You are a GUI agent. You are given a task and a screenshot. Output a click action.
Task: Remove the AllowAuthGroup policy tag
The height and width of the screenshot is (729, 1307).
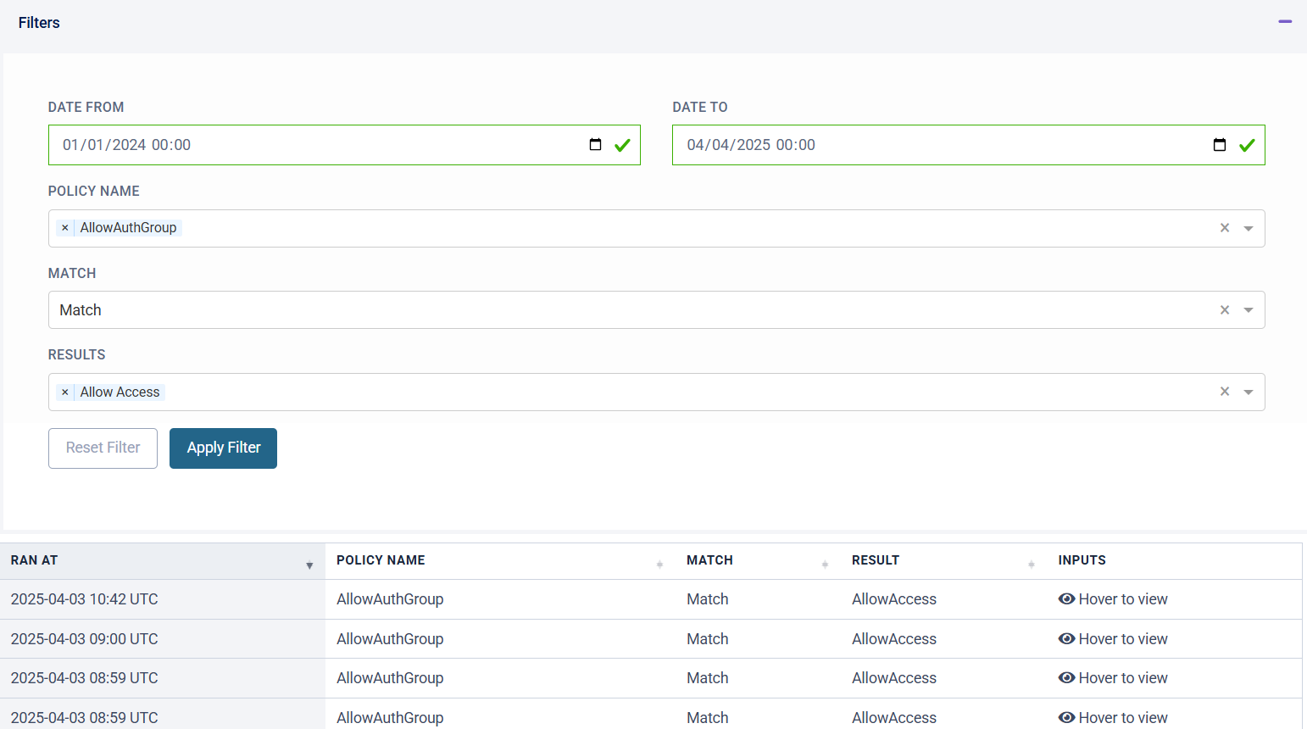(x=65, y=228)
